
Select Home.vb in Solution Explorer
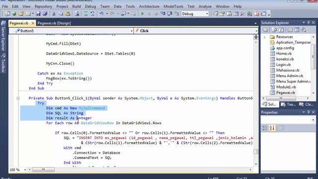(284, 54)
